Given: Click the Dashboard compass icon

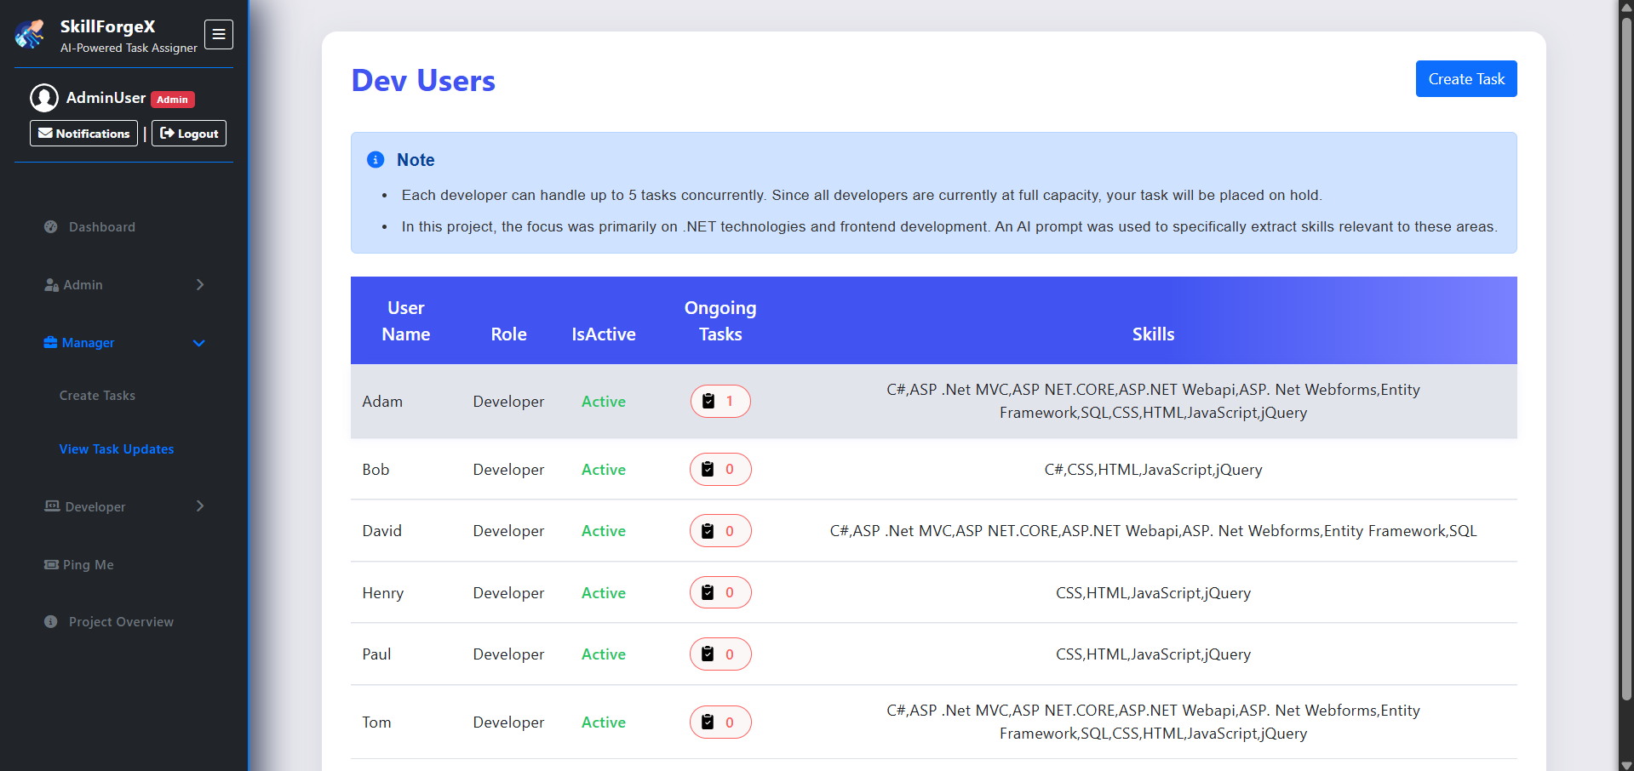Looking at the screenshot, I should pos(51,226).
